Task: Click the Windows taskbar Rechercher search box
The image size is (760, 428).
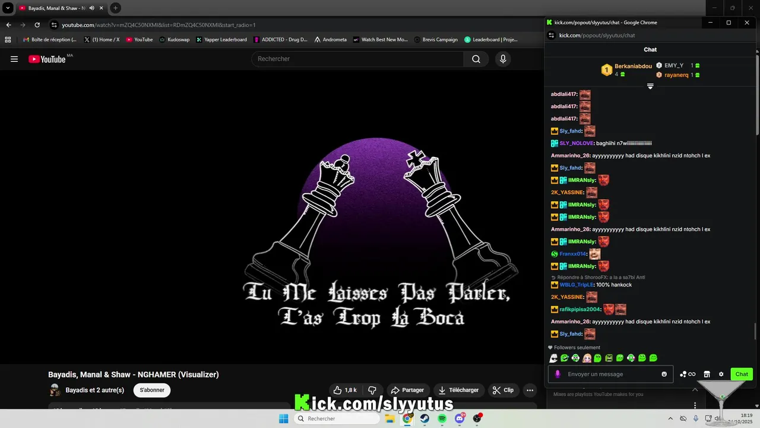Action: coord(336,418)
